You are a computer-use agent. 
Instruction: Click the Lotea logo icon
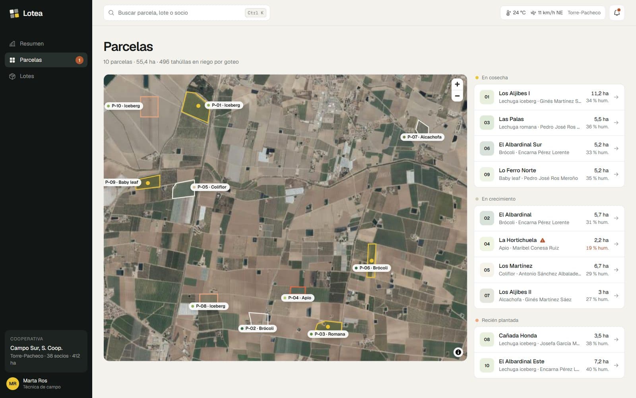(14, 13)
